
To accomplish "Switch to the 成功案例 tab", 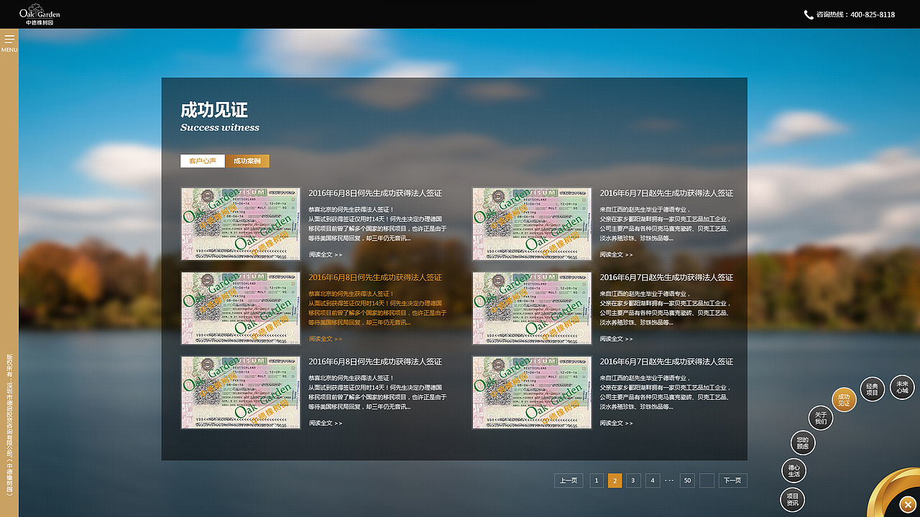I will (247, 161).
